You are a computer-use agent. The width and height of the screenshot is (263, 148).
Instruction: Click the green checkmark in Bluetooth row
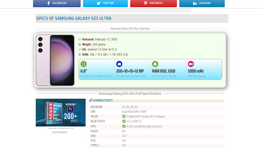(x=124, y=121)
